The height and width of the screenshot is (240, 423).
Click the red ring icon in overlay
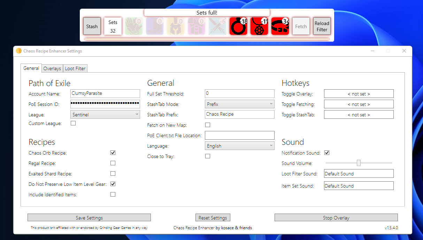pyautogui.click(x=238, y=26)
